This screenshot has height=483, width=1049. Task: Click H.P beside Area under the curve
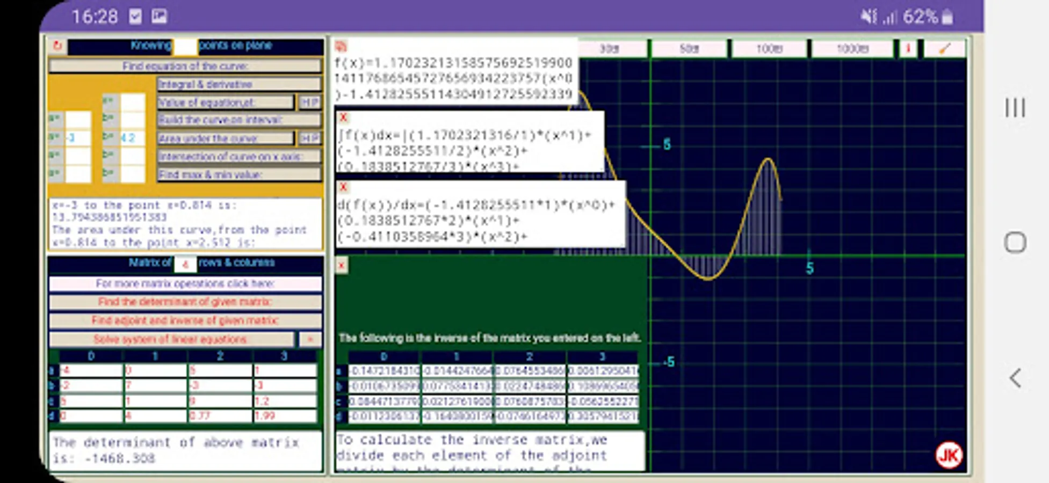(x=309, y=138)
